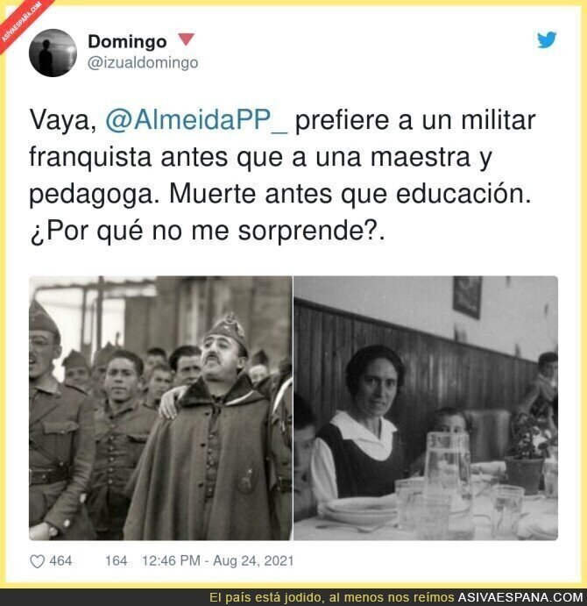The width and height of the screenshot is (587, 606).
Task: Click the ASIVAESPANA.COM footer link
Action: click(520, 597)
